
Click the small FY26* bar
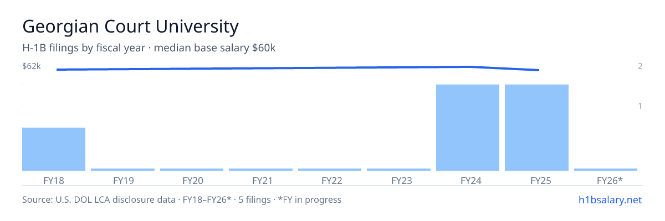click(x=606, y=170)
